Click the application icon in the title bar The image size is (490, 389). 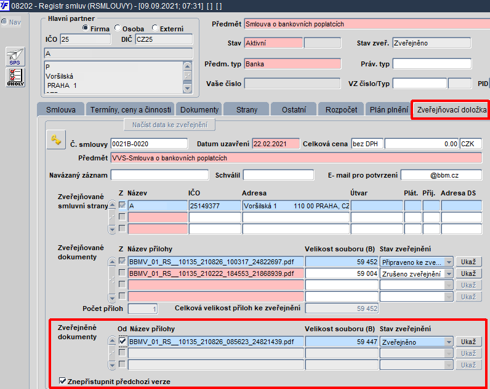coord(5,6)
